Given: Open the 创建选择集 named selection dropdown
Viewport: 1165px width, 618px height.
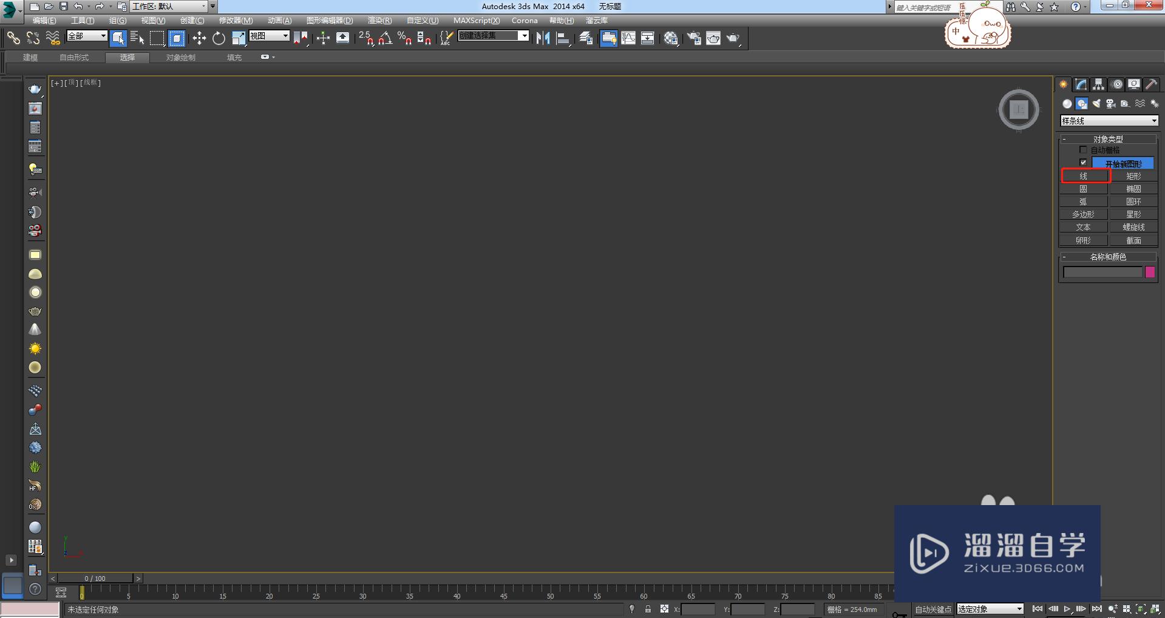Looking at the screenshot, I should 494,36.
